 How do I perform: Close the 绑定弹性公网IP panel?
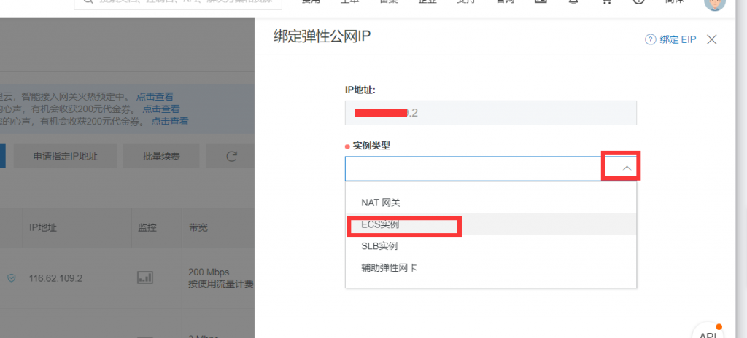(x=712, y=39)
